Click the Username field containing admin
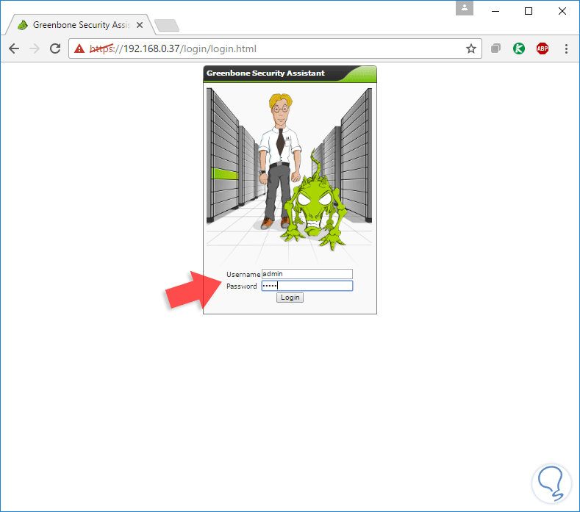 [307, 274]
